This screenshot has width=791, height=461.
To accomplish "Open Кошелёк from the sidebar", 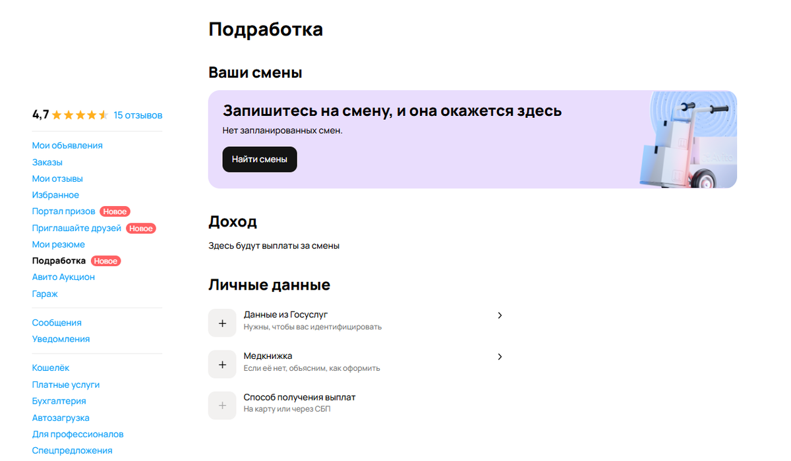I will coord(51,367).
